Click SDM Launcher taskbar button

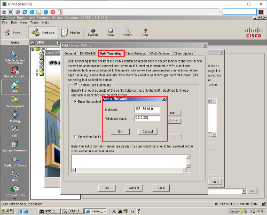(73, 211)
